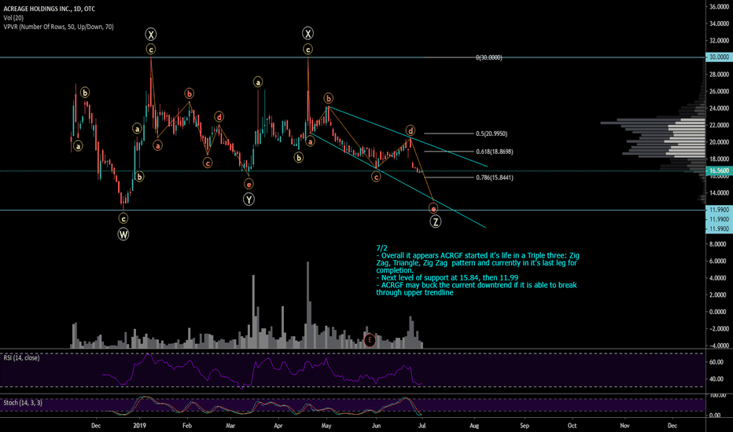Select the 0.786(15.8441) Fibonacci level label
This screenshot has height=432, width=733.
pyautogui.click(x=494, y=178)
